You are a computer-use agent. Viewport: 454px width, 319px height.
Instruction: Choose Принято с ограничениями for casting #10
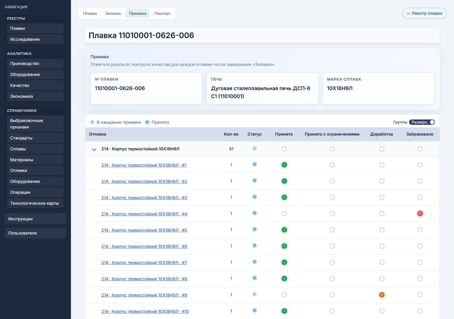332,311
